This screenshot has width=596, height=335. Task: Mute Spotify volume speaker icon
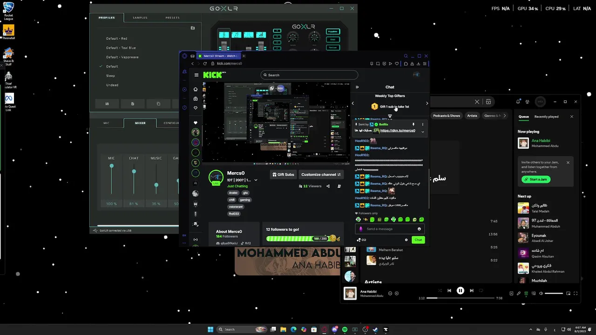pos(541,294)
